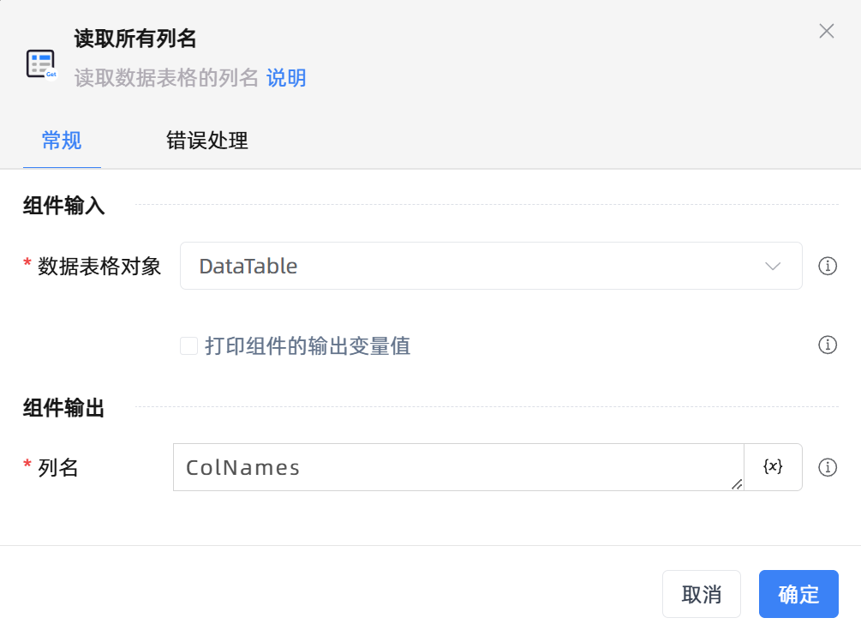Enable 打印组件的输出变量值 checkbox
The image size is (861, 636).
click(x=188, y=346)
